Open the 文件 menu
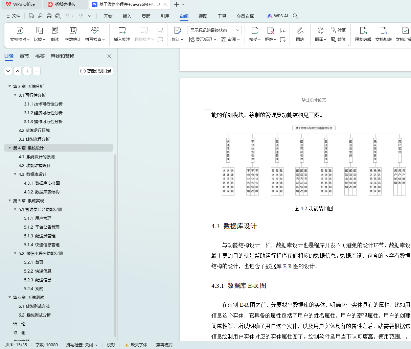 coord(13,16)
